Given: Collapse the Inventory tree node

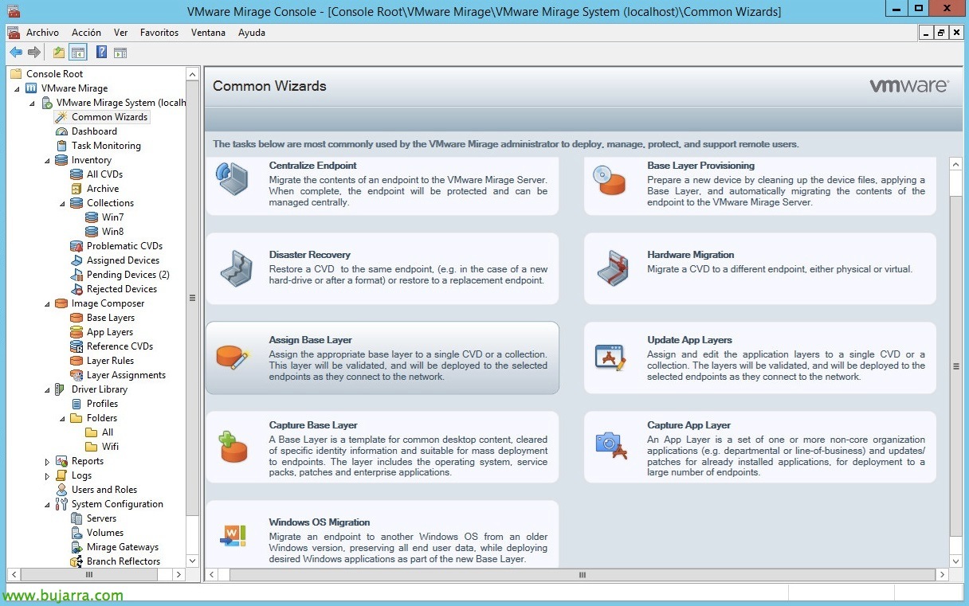Looking at the screenshot, I should 48,160.
